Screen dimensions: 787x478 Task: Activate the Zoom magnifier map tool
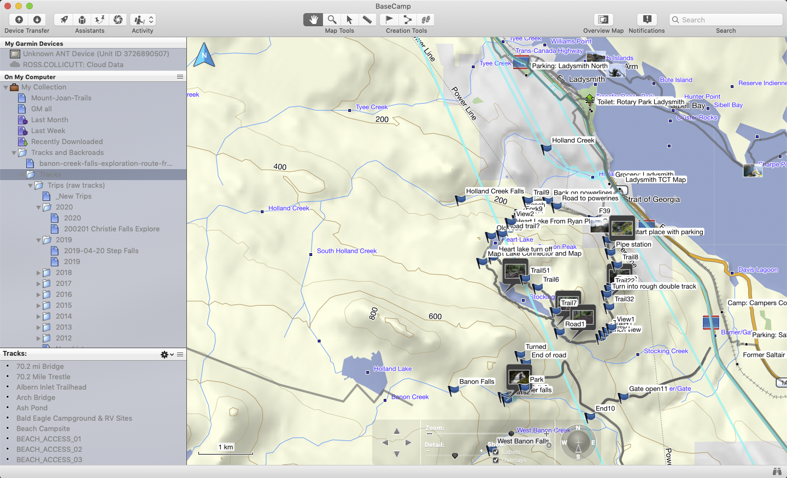click(x=332, y=20)
